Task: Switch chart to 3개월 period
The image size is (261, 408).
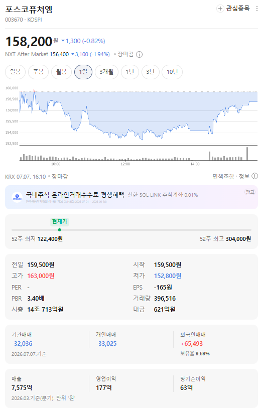Action: [107, 72]
